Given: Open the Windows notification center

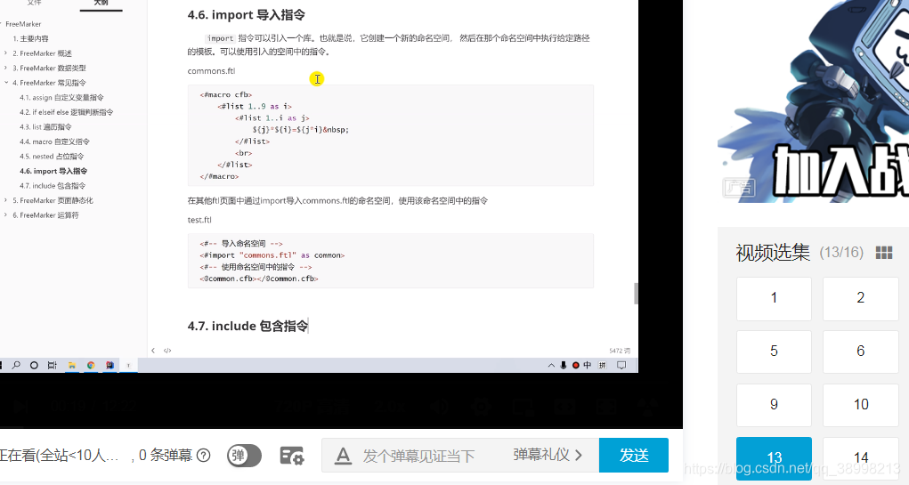Looking at the screenshot, I should (x=621, y=365).
